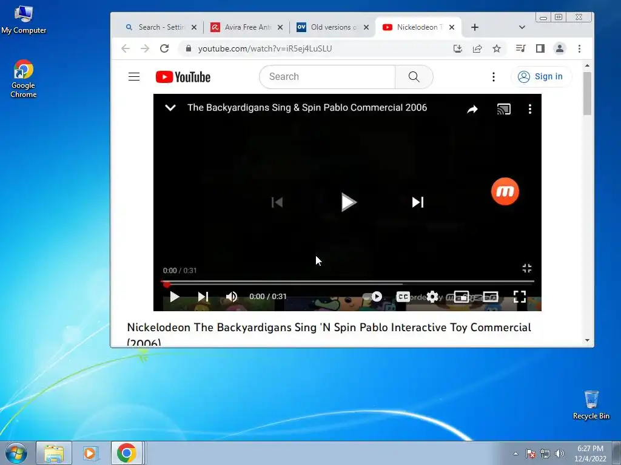Exit fullscreen with the shrink icon

pyautogui.click(x=527, y=268)
